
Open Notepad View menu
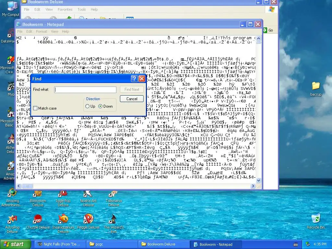click(x=54, y=31)
